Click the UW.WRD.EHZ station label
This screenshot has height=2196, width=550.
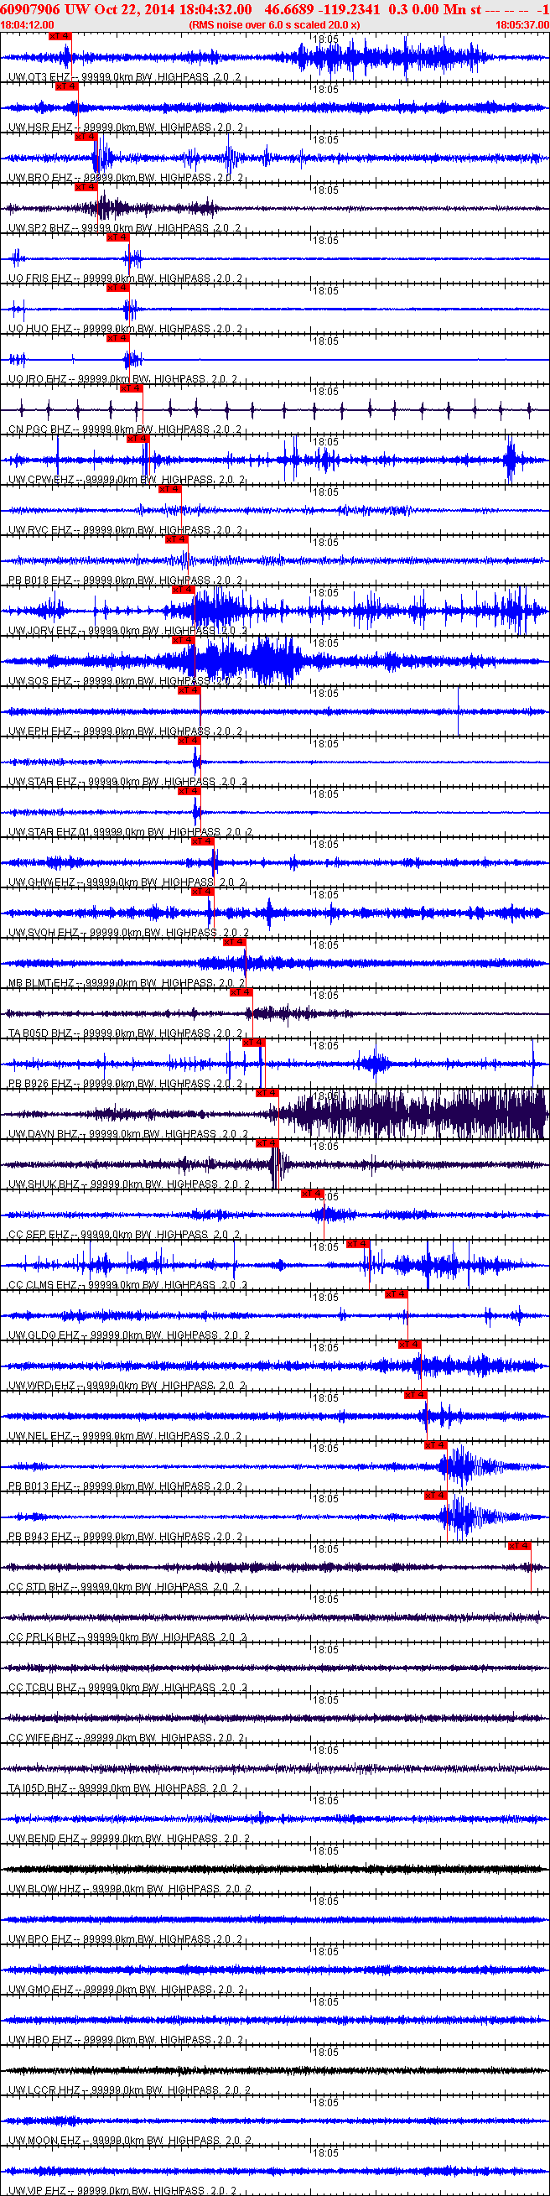pos(127,1385)
